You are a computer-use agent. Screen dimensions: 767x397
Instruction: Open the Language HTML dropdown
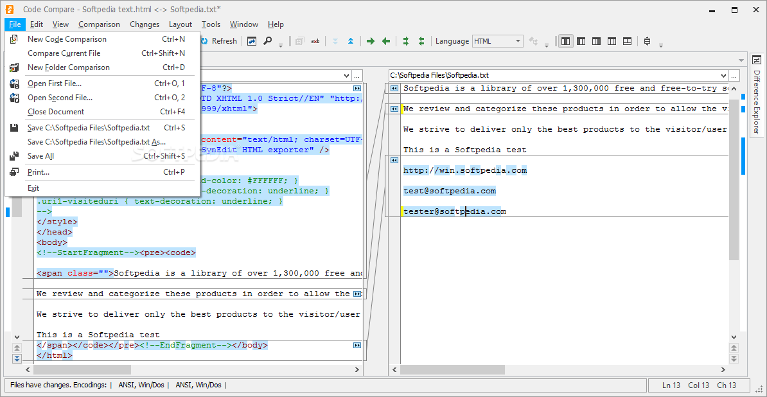[x=497, y=41]
